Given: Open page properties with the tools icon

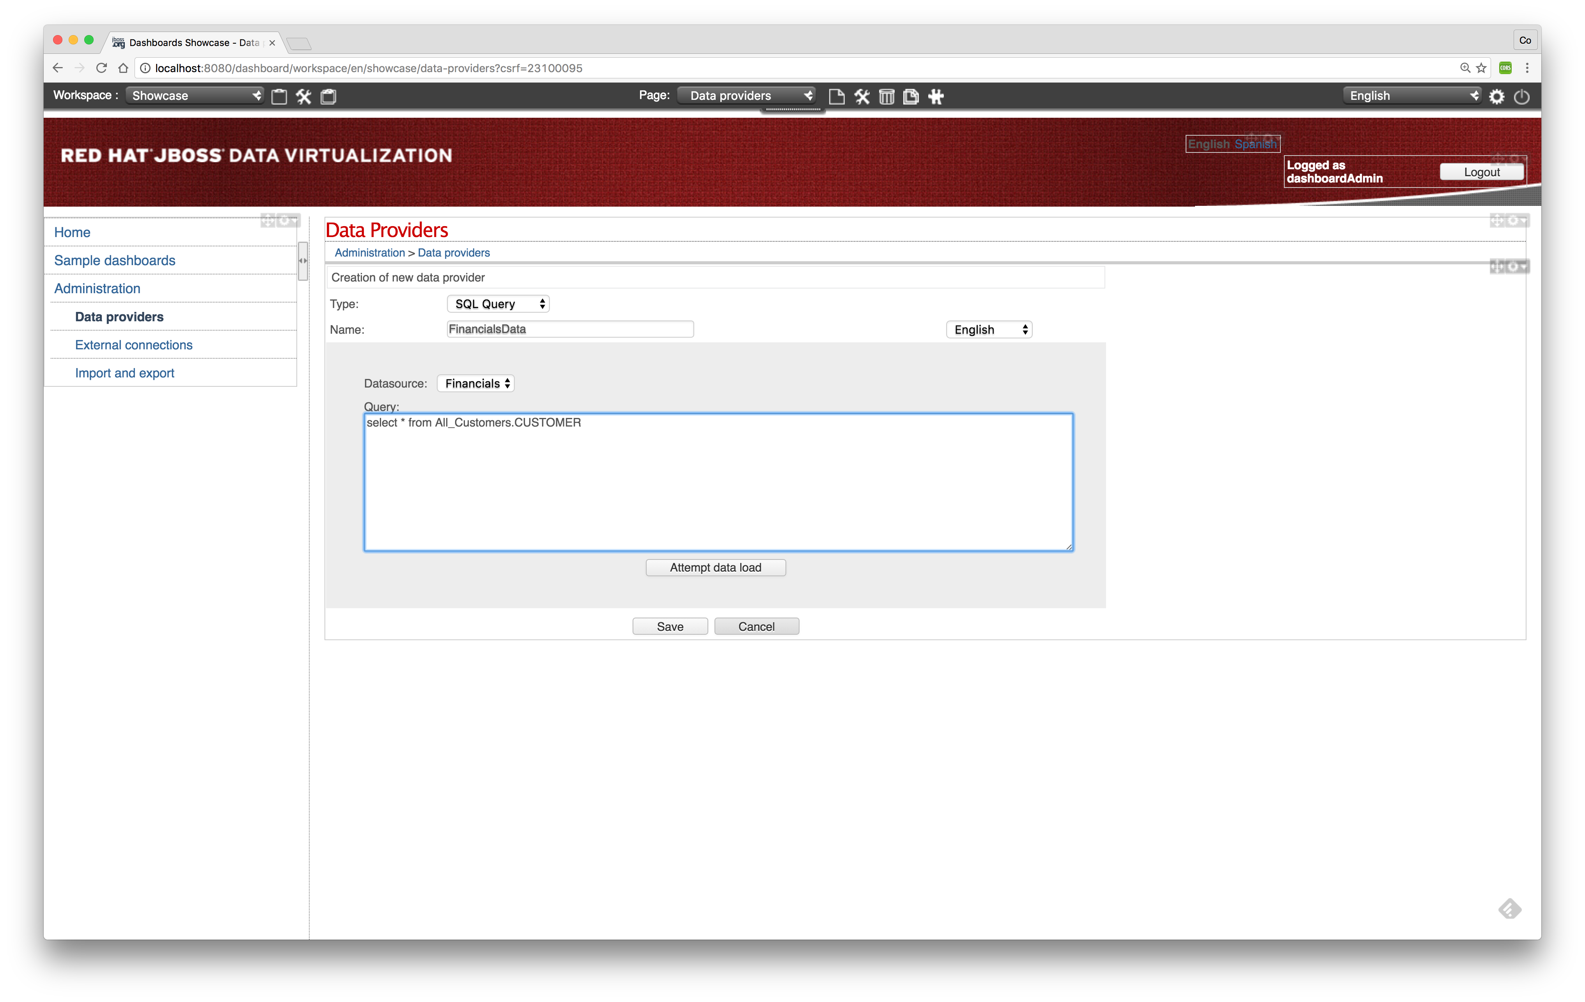Looking at the screenshot, I should click(x=862, y=96).
